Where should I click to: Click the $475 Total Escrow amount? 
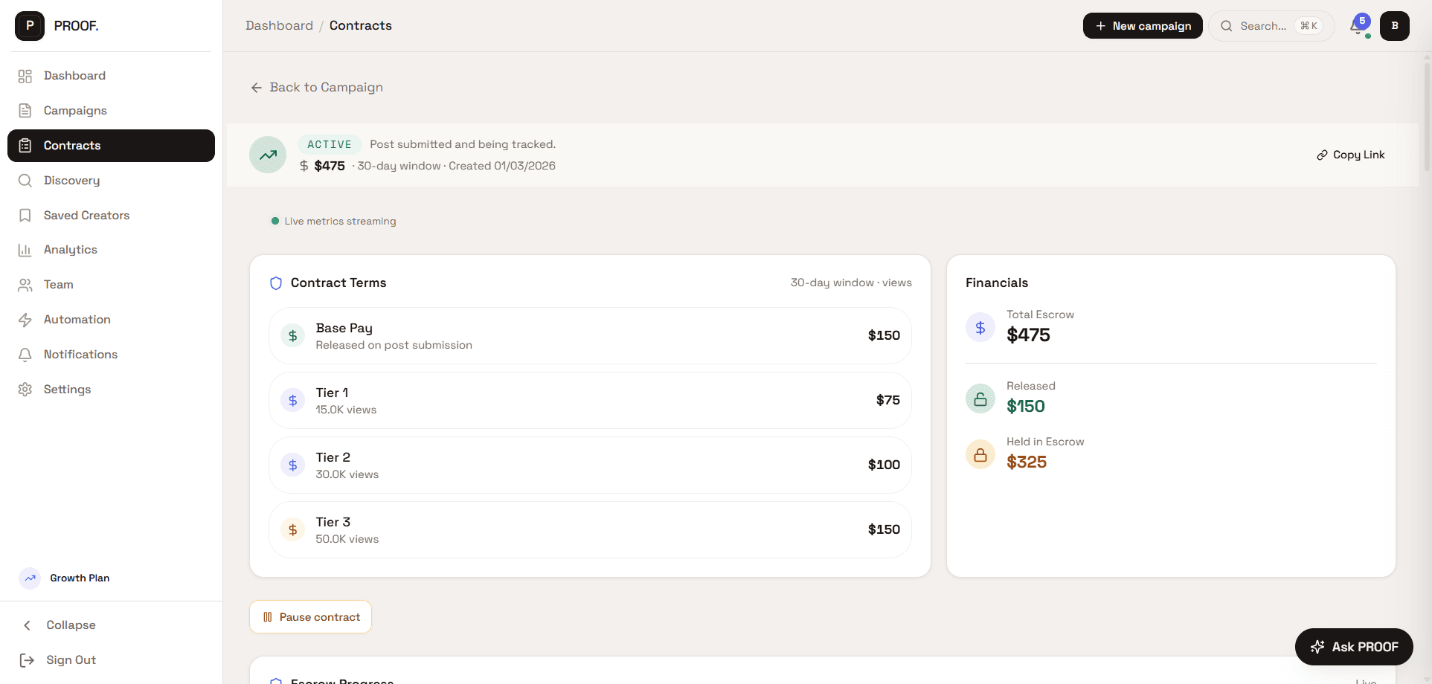[x=1028, y=335]
